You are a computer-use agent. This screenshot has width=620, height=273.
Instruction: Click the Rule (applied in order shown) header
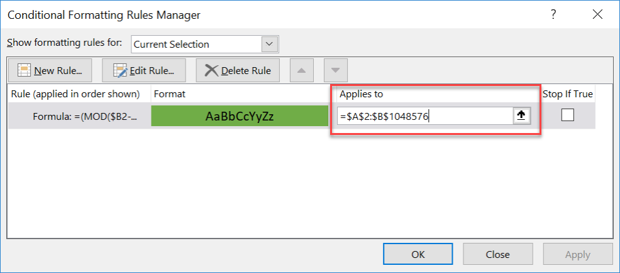coord(75,94)
